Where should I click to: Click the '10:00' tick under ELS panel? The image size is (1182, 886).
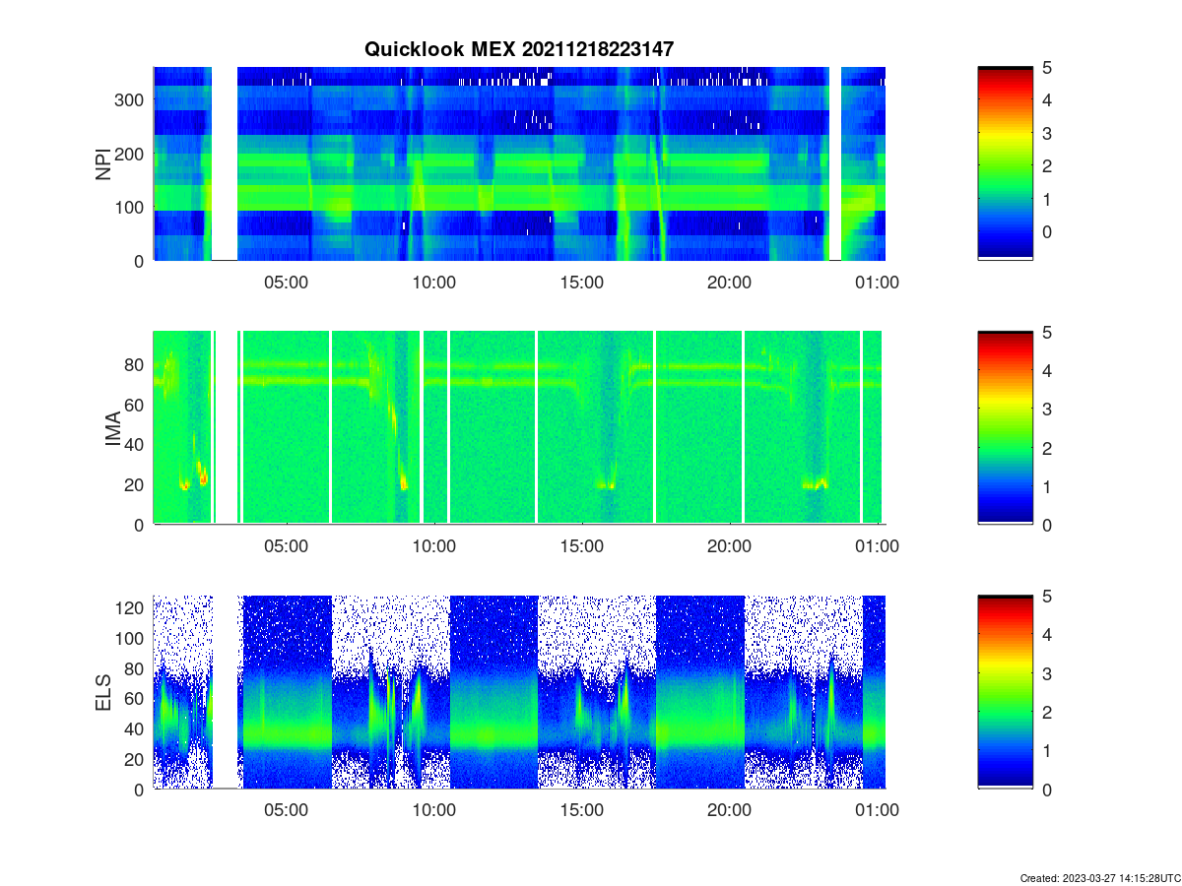434,810
